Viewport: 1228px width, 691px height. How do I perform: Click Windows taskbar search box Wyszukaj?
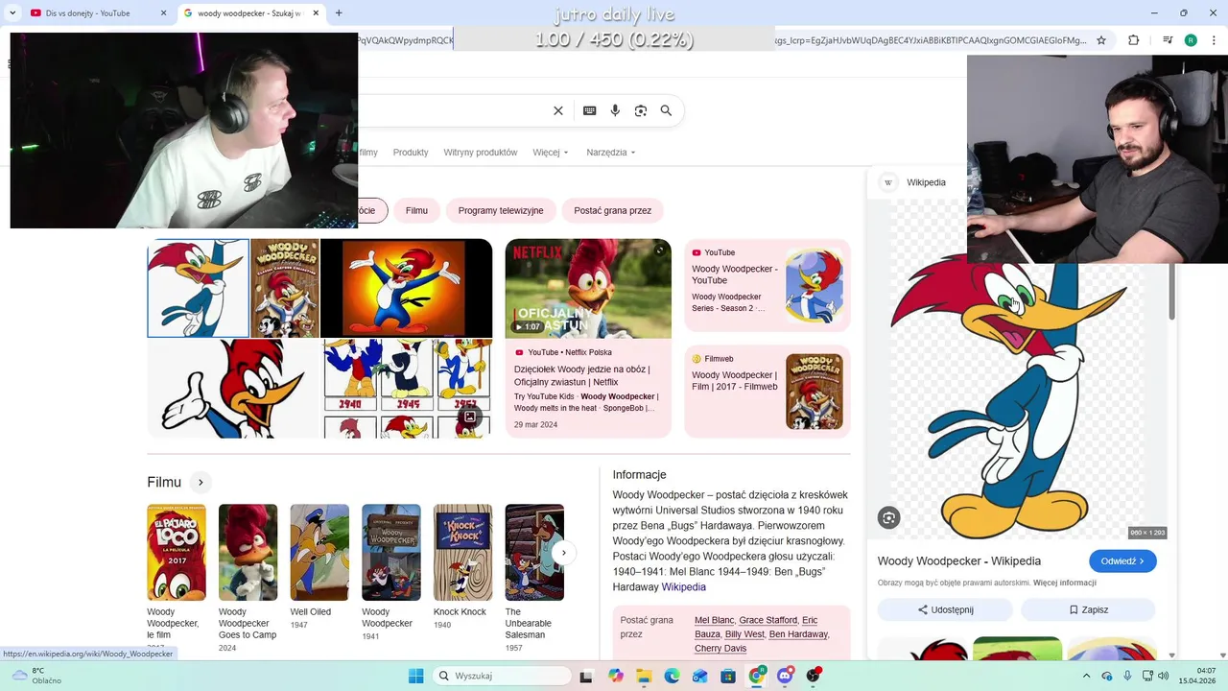point(502,676)
